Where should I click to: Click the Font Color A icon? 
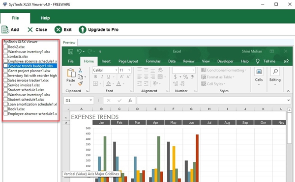pyautogui.click(x=118, y=84)
